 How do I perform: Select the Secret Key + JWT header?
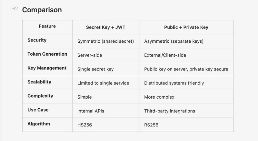[106, 27]
